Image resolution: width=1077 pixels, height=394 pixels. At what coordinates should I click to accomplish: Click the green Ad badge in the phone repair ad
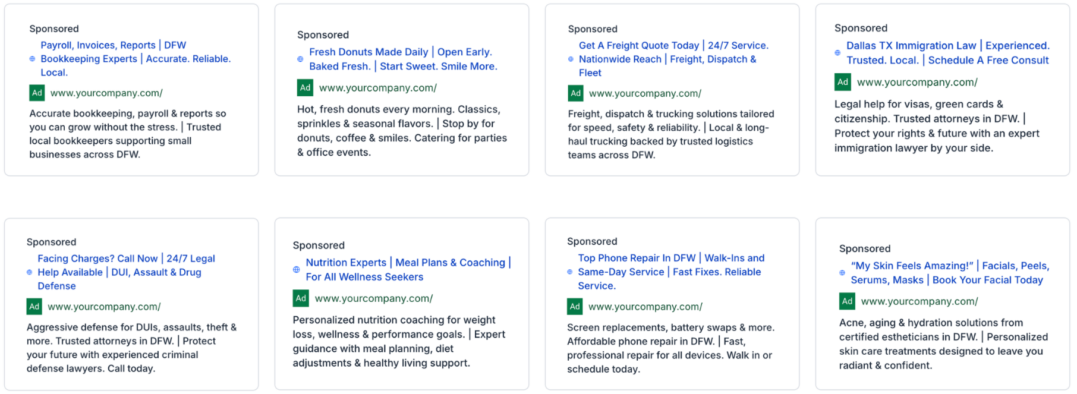point(575,307)
